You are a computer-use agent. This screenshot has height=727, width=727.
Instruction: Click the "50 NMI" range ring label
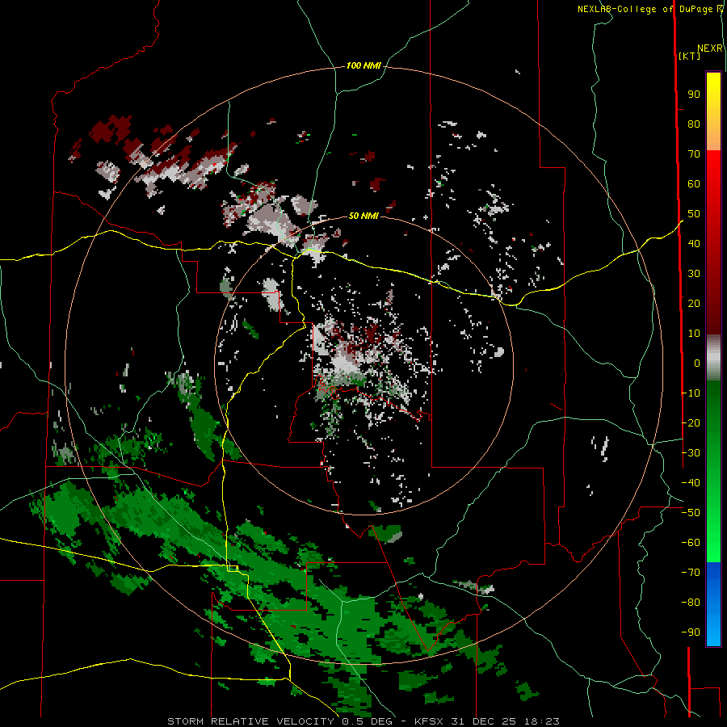click(363, 216)
